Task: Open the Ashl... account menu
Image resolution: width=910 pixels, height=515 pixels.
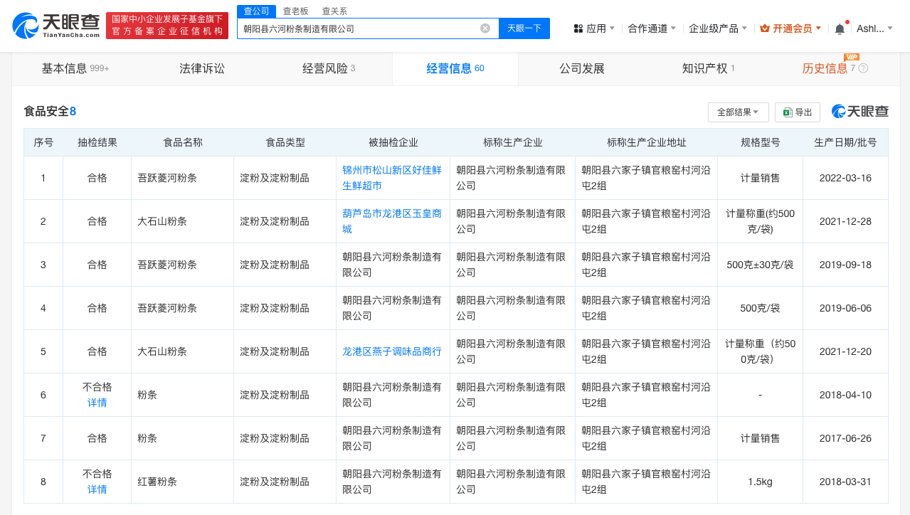Action: [874, 28]
